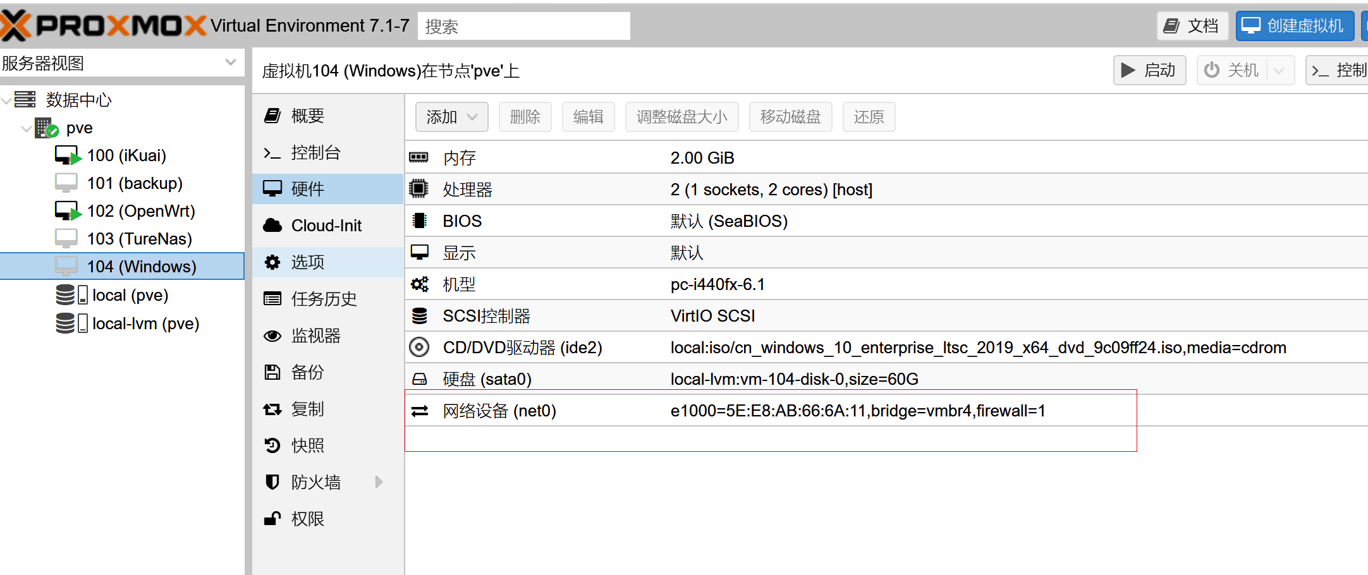This screenshot has height=575, width=1368.
Task: Collapse the pve node expander
Action: pyautogui.click(x=26, y=128)
